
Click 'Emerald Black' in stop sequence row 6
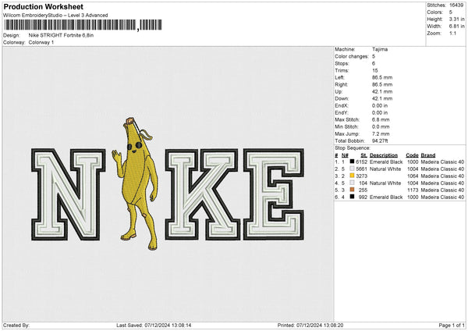click(x=386, y=198)
